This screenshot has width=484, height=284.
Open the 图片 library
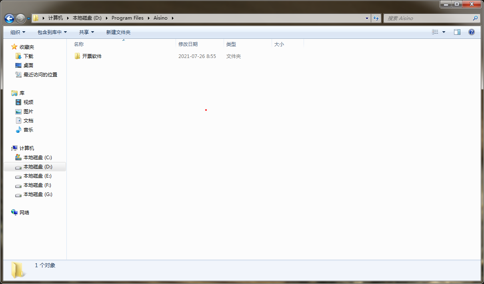(28, 112)
